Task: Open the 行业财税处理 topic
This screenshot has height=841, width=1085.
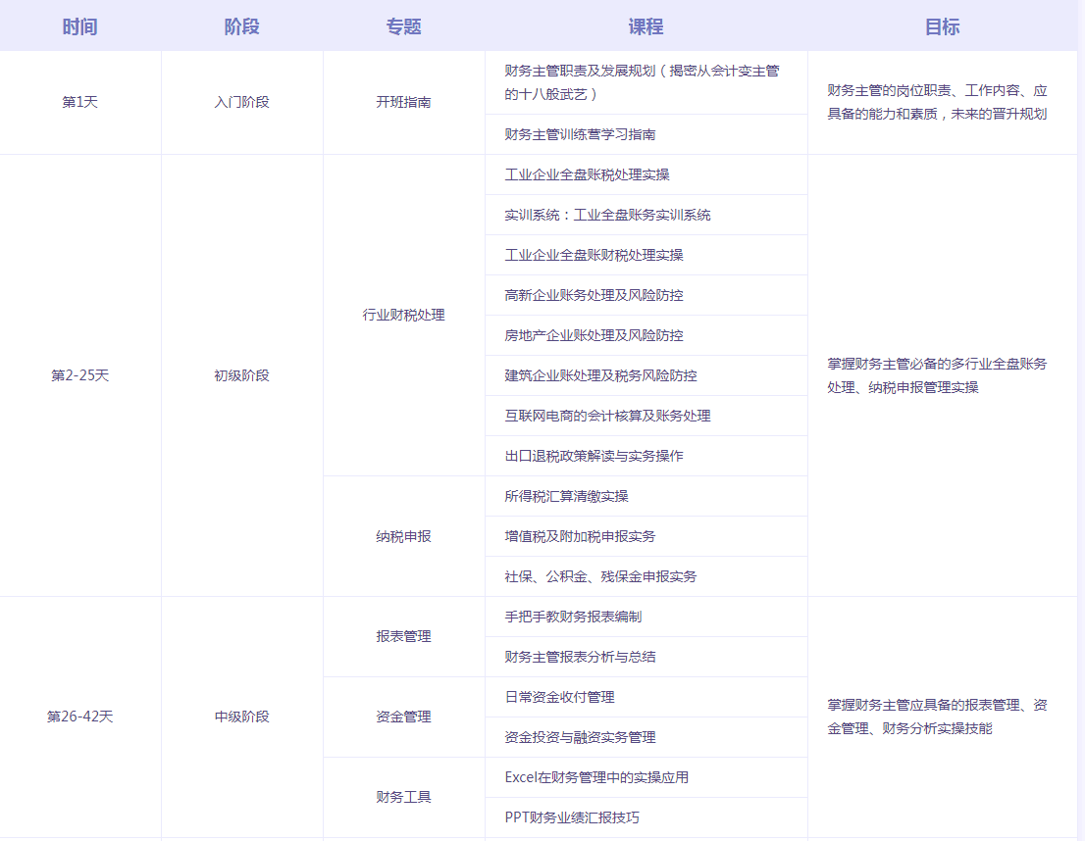Action: (403, 315)
